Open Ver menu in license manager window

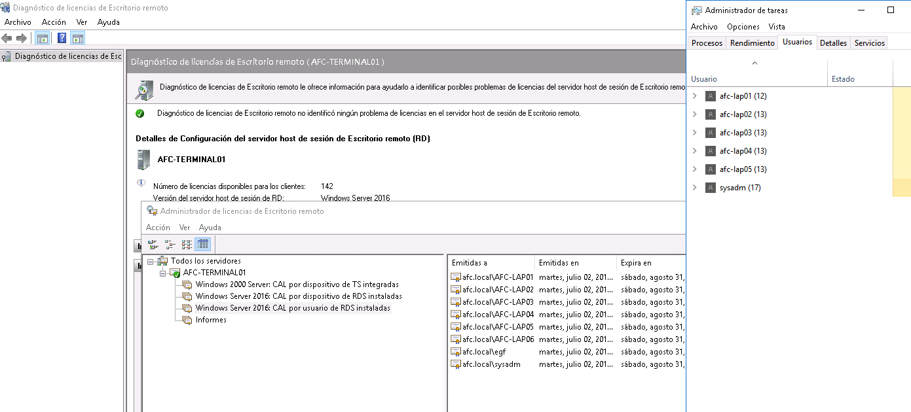tap(185, 228)
